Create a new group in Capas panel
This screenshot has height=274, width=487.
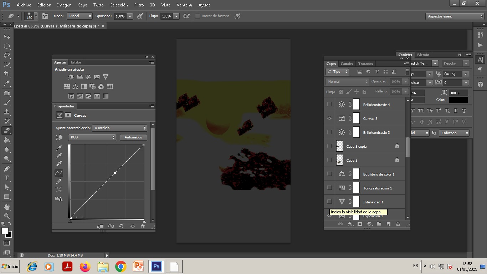click(x=379, y=224)
